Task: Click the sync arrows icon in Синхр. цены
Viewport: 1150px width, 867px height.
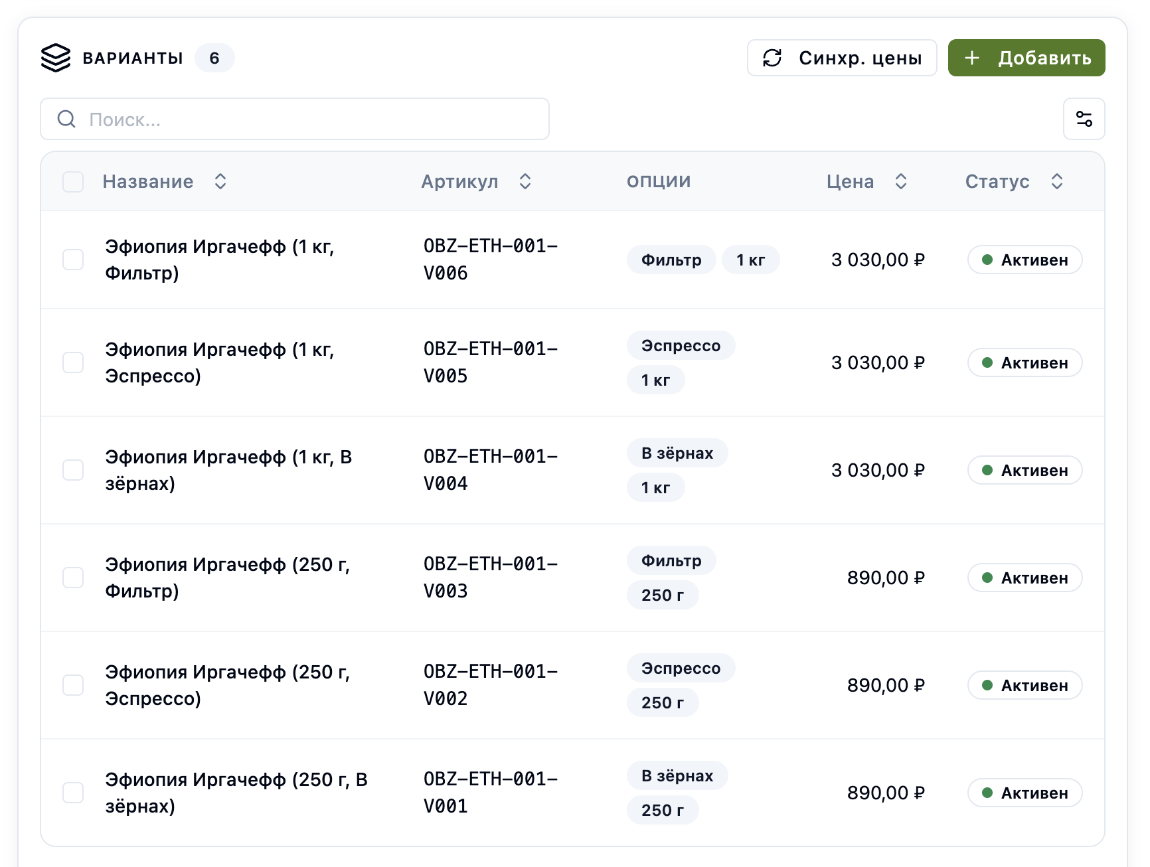Action: point(772,58)
